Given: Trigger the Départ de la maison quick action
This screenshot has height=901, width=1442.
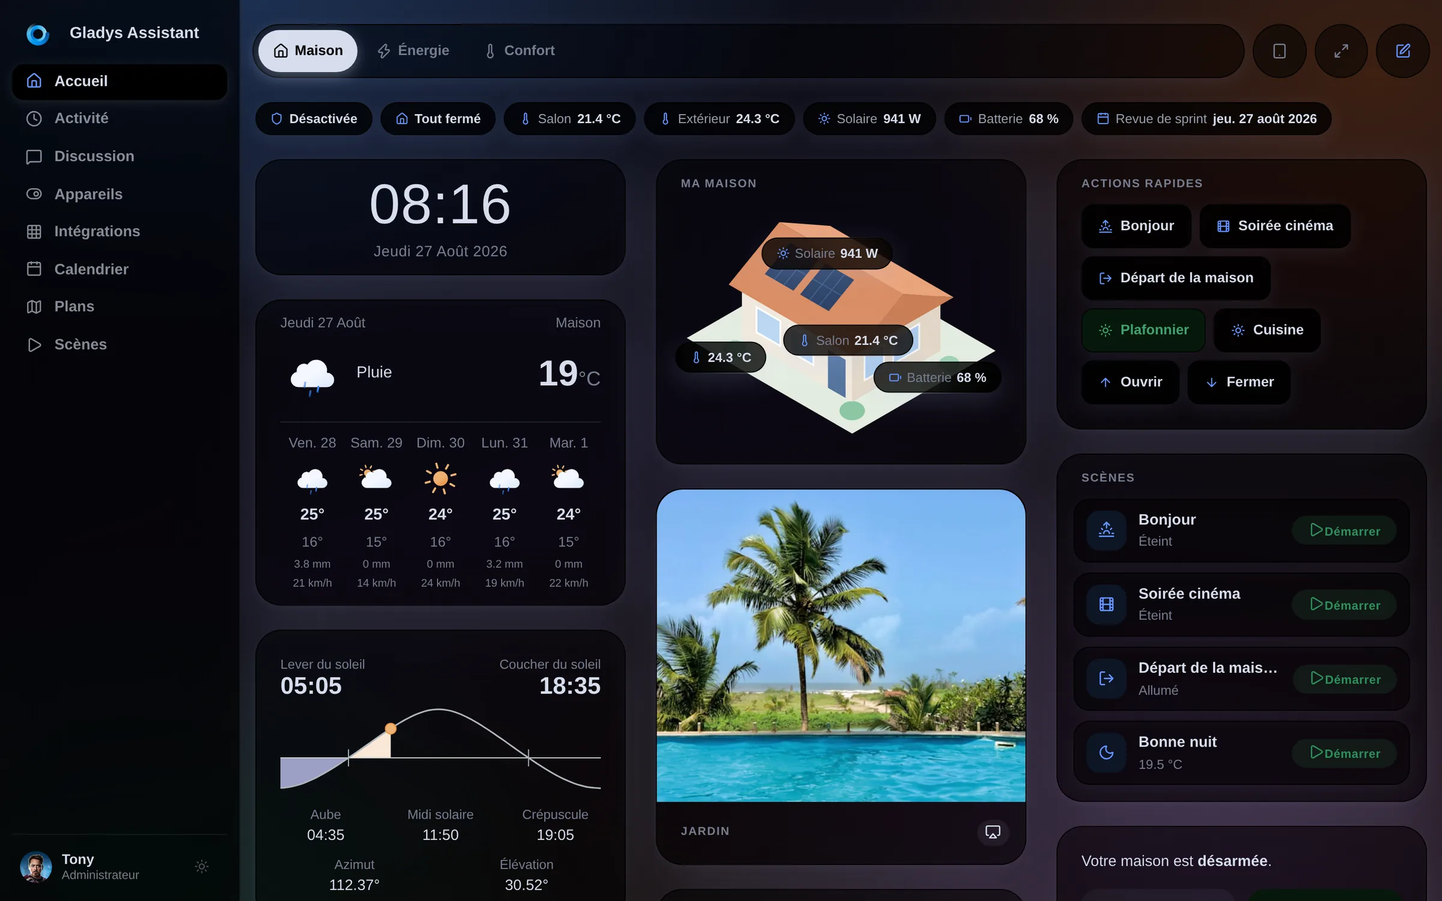Looking at the screenshot, I should click(1176, 278).
